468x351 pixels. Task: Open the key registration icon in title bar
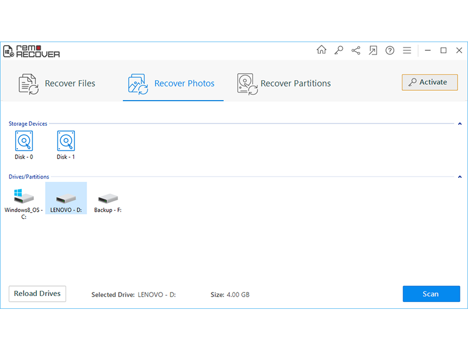pyautogui.click(x=339, y=50)
